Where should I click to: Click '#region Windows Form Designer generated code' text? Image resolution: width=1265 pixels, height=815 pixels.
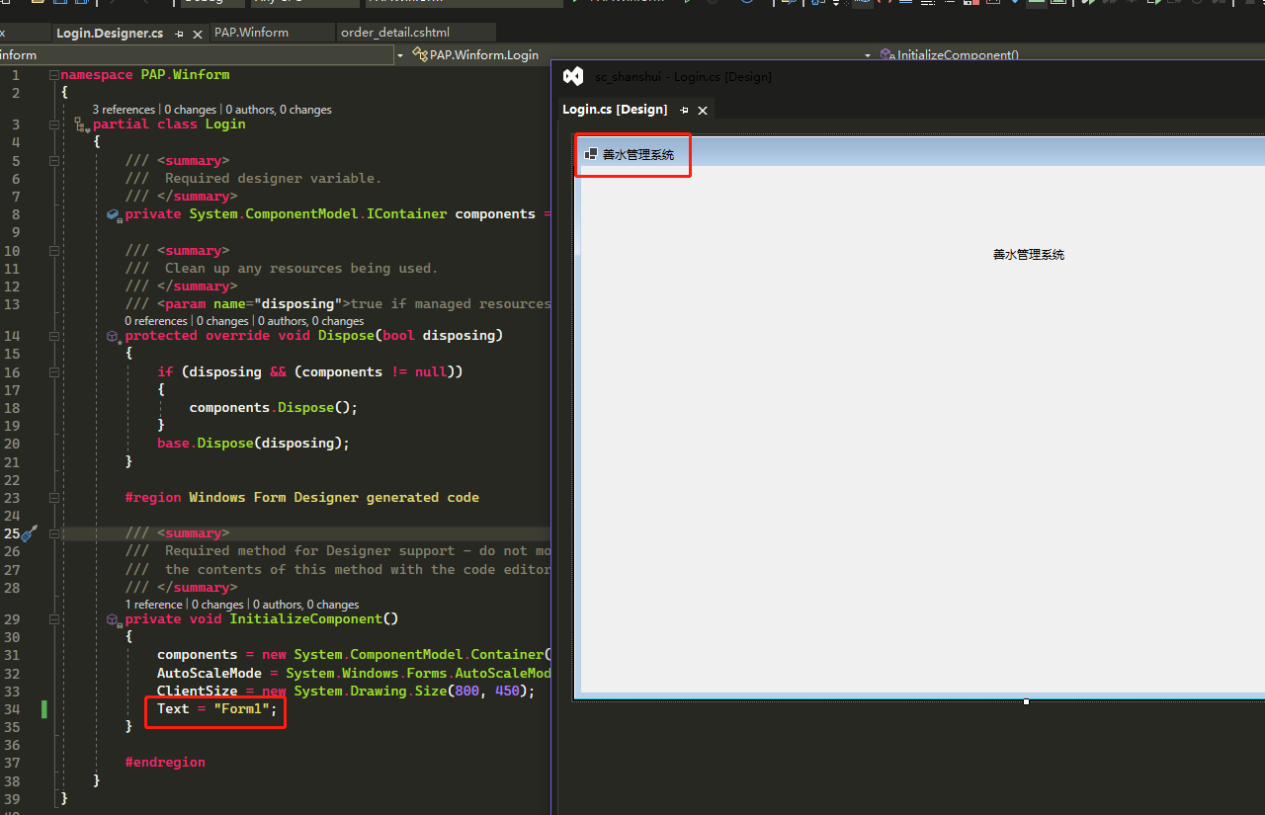(302, 498)
